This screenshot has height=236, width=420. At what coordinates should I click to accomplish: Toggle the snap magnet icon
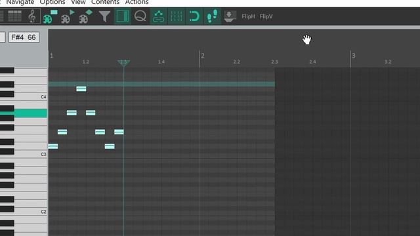click(194, 16)
